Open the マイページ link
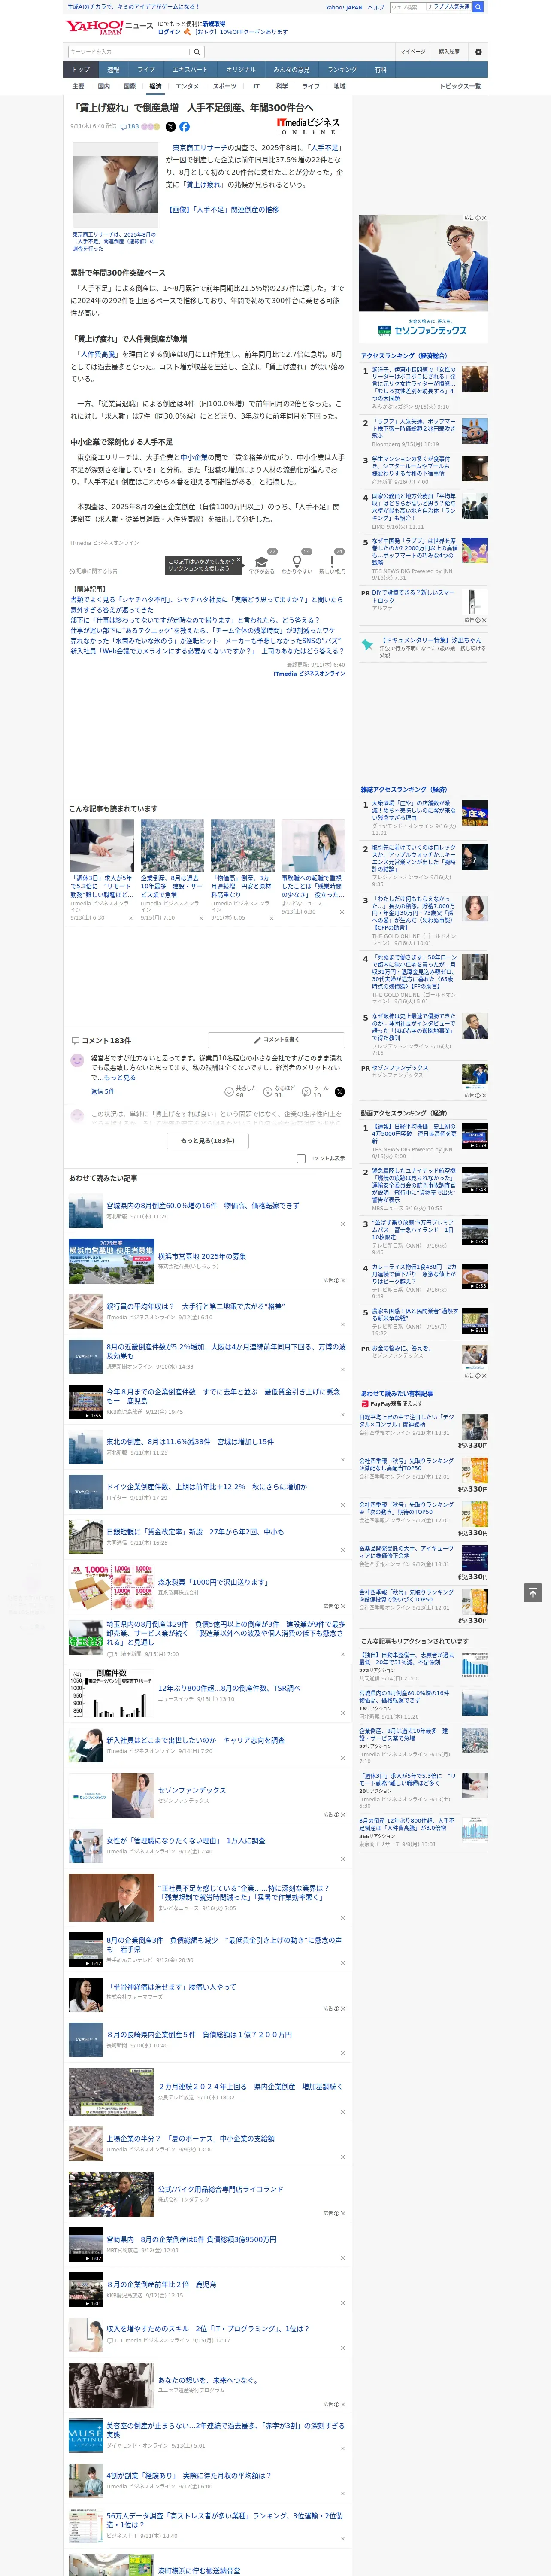The height and width of the screenshot is (2576, 551). (x=412, y=52)
